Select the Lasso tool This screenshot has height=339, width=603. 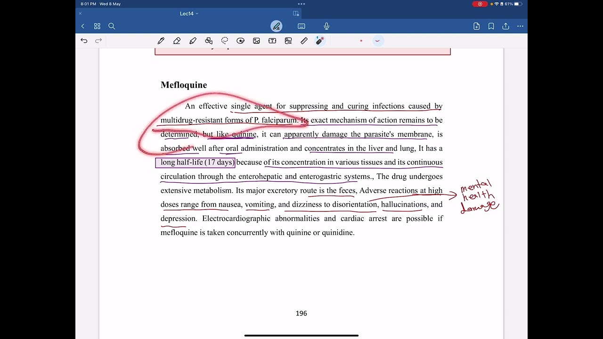(x=225, y=41)
